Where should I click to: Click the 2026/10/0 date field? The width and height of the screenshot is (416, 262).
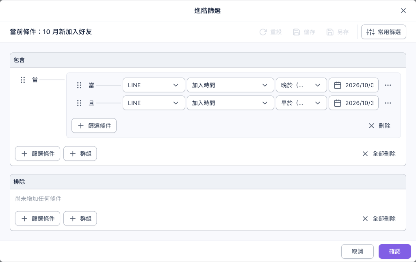coord(354,85)
